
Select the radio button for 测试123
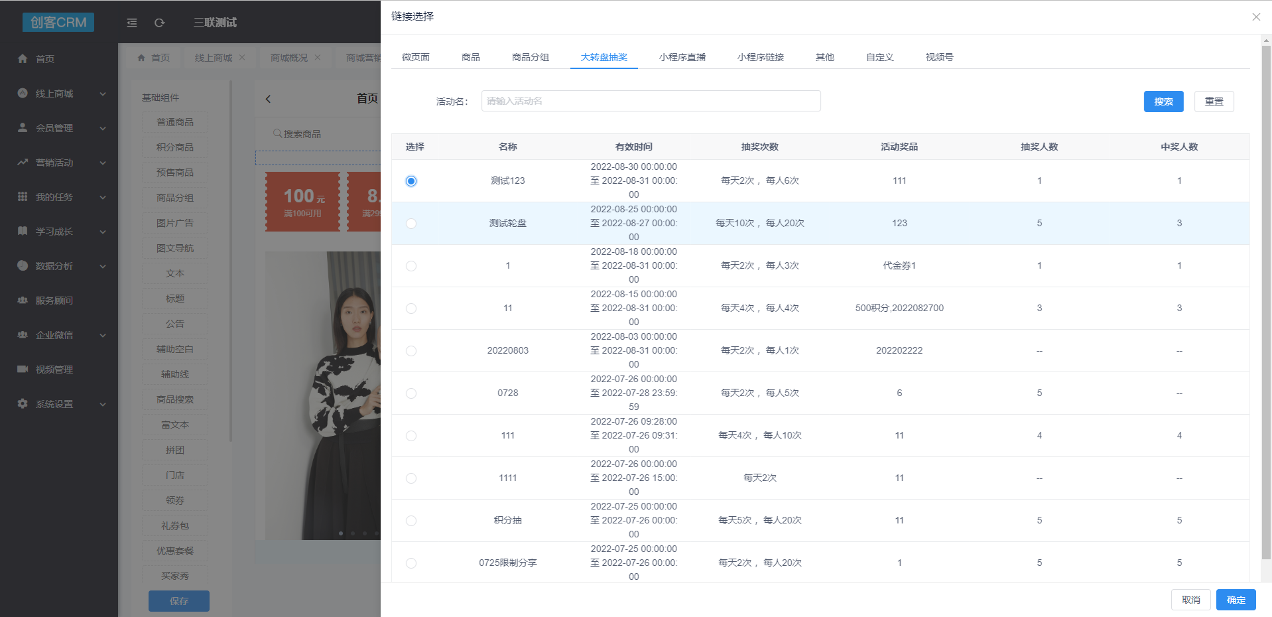(411, 181)
